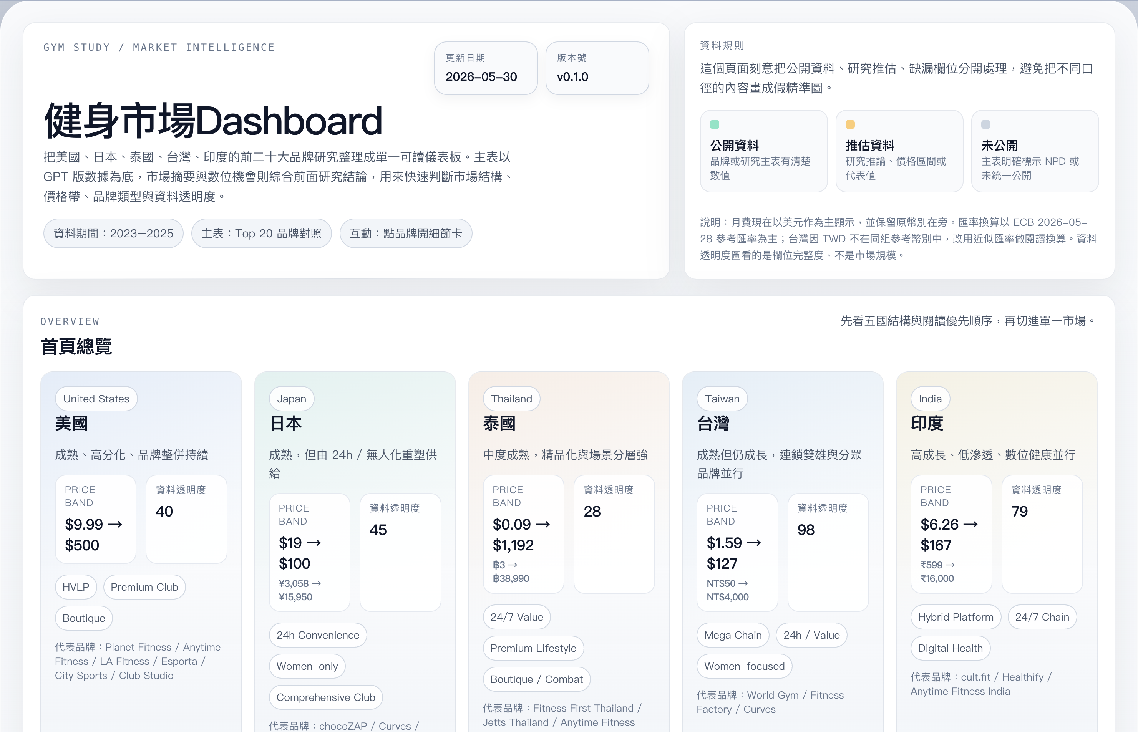This screenshot has width=1138, height=732.
Task: Click the 24h / Value tag
Action: coord(811,635)
